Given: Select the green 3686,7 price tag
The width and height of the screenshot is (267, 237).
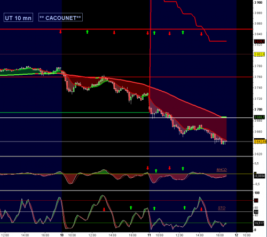Looking at the screenshot, I should (x=260, y=117).
